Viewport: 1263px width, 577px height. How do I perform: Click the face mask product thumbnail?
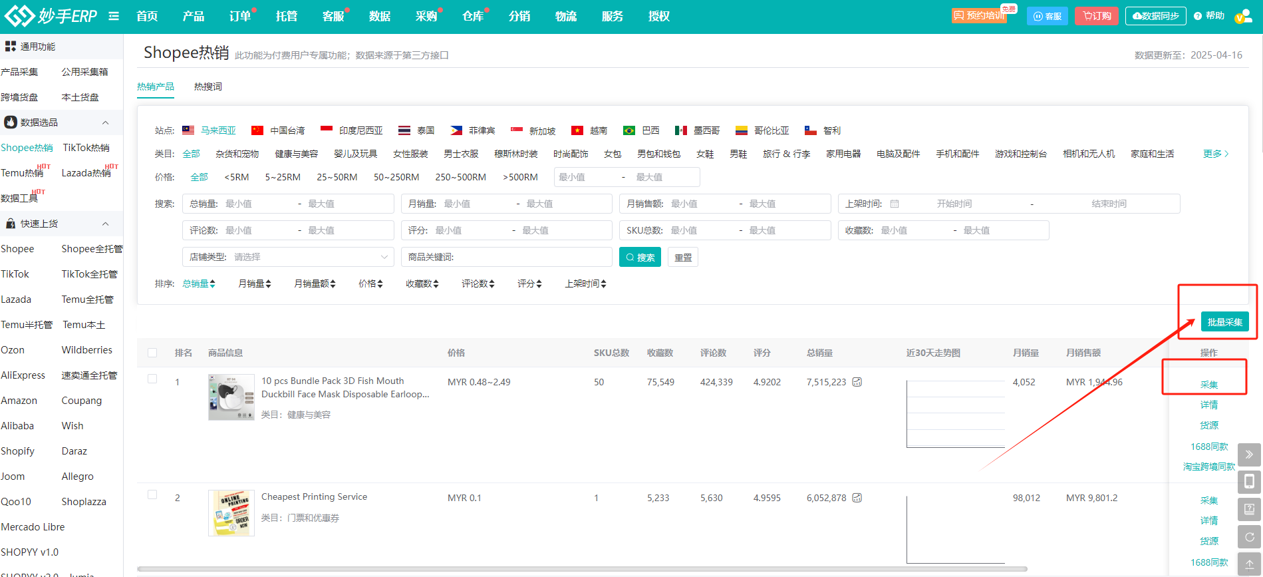[231, 397]
